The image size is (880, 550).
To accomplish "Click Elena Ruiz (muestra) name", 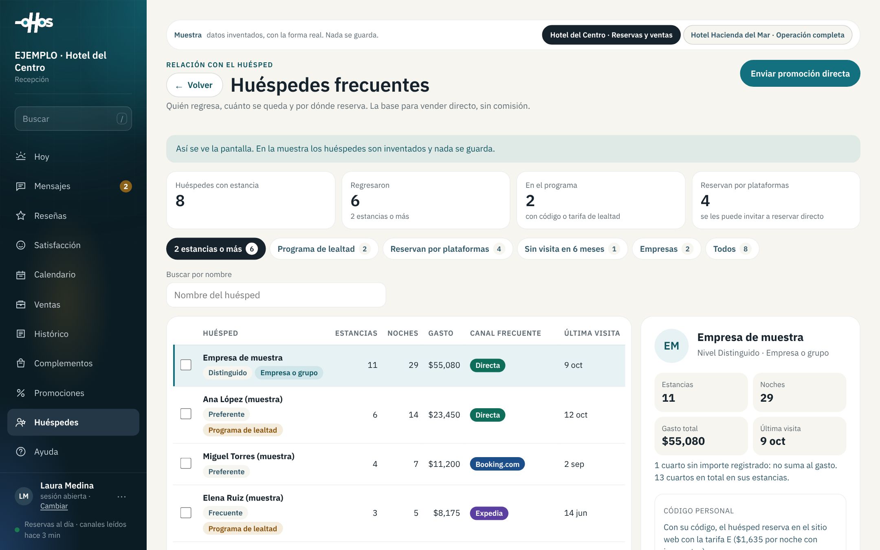I will (243, 498).
